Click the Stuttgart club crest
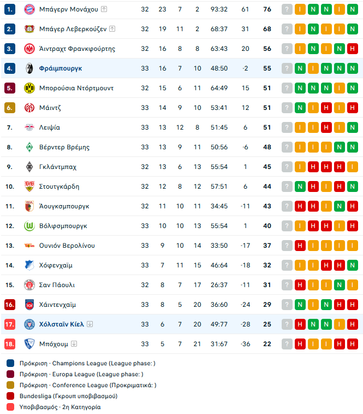 tap(29, 186)
